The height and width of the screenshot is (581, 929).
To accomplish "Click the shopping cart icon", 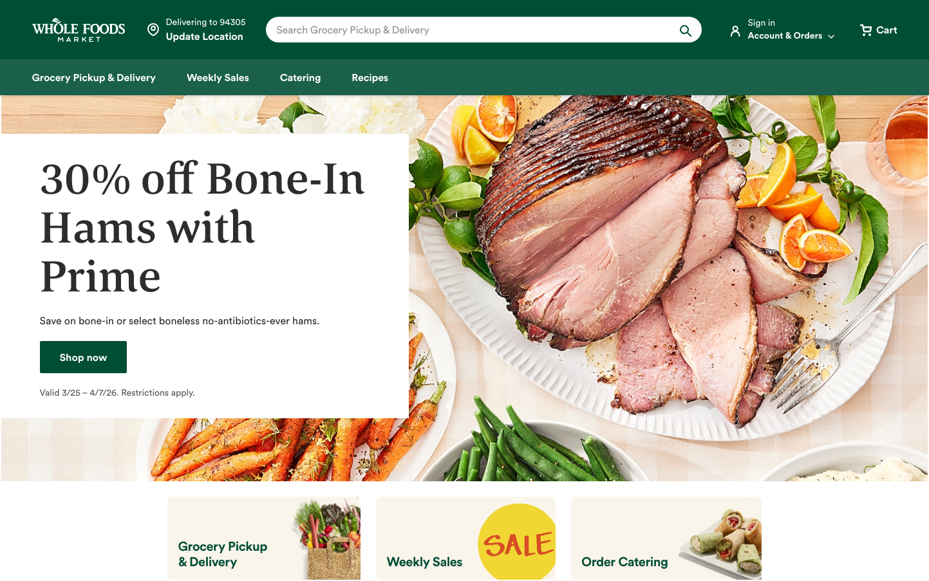I will (866, 30).
